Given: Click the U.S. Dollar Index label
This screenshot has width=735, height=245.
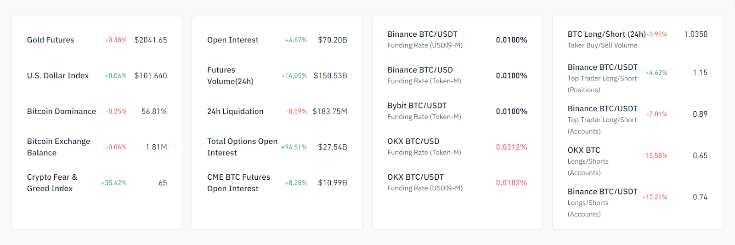Looking at the screenshot, I should point(58,76).
